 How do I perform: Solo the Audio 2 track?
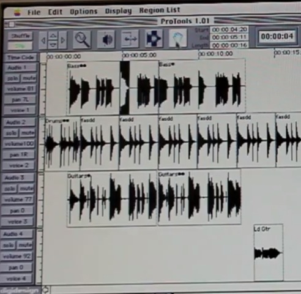click(x=11, y=133)
